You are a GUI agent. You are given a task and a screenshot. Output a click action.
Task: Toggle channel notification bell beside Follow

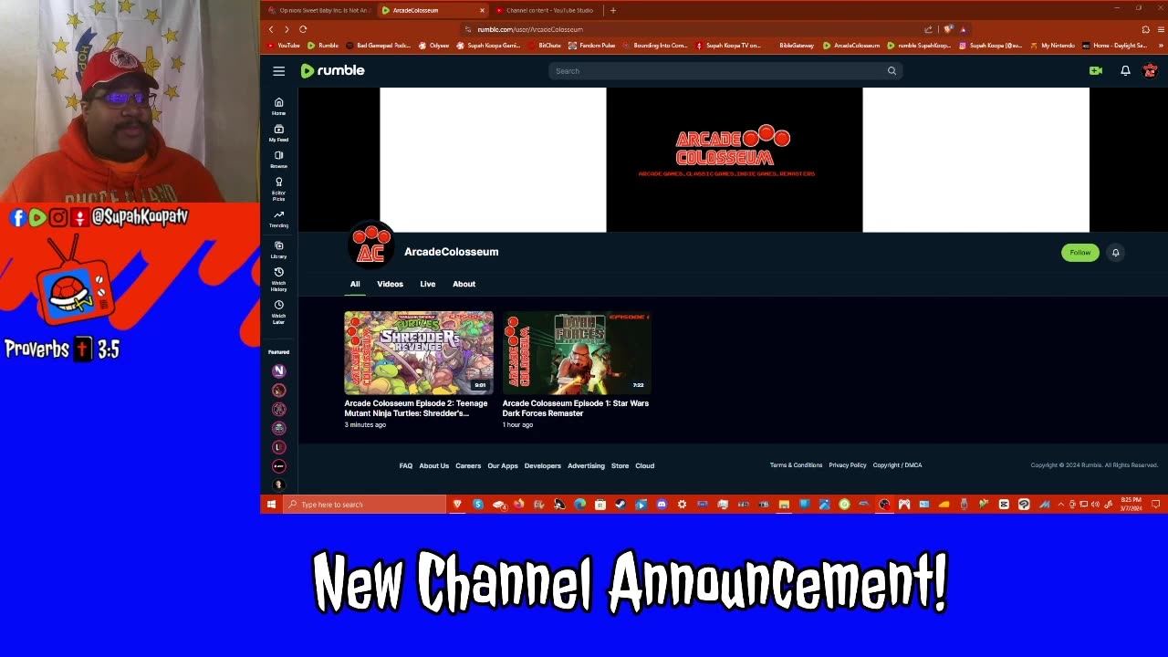click(1115, 253)
